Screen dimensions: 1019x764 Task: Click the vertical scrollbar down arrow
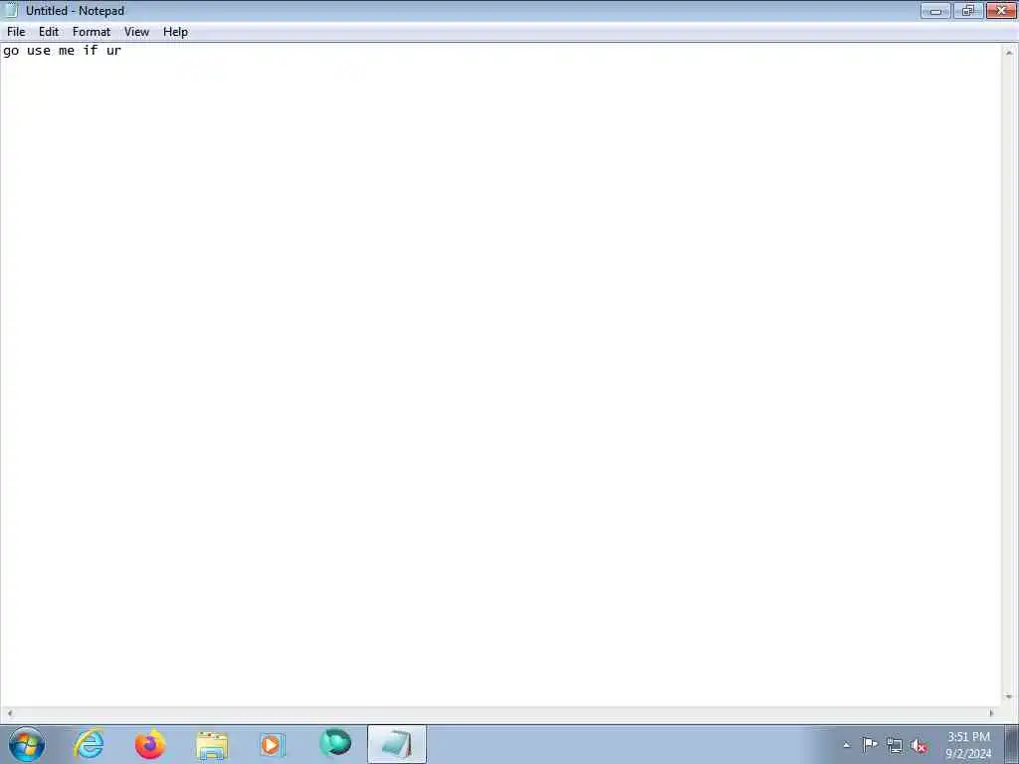(x=1009, y=696)
